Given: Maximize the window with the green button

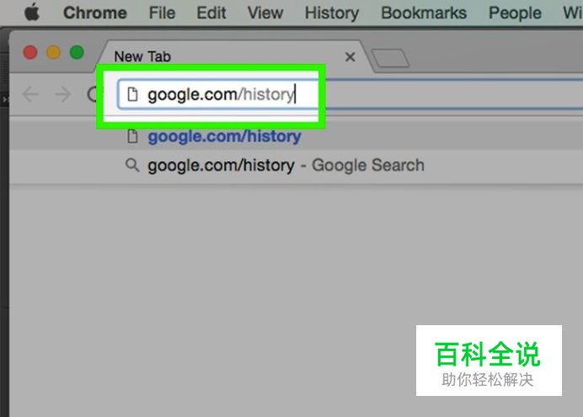Looking at the screenshot, I should pos(77,52).
